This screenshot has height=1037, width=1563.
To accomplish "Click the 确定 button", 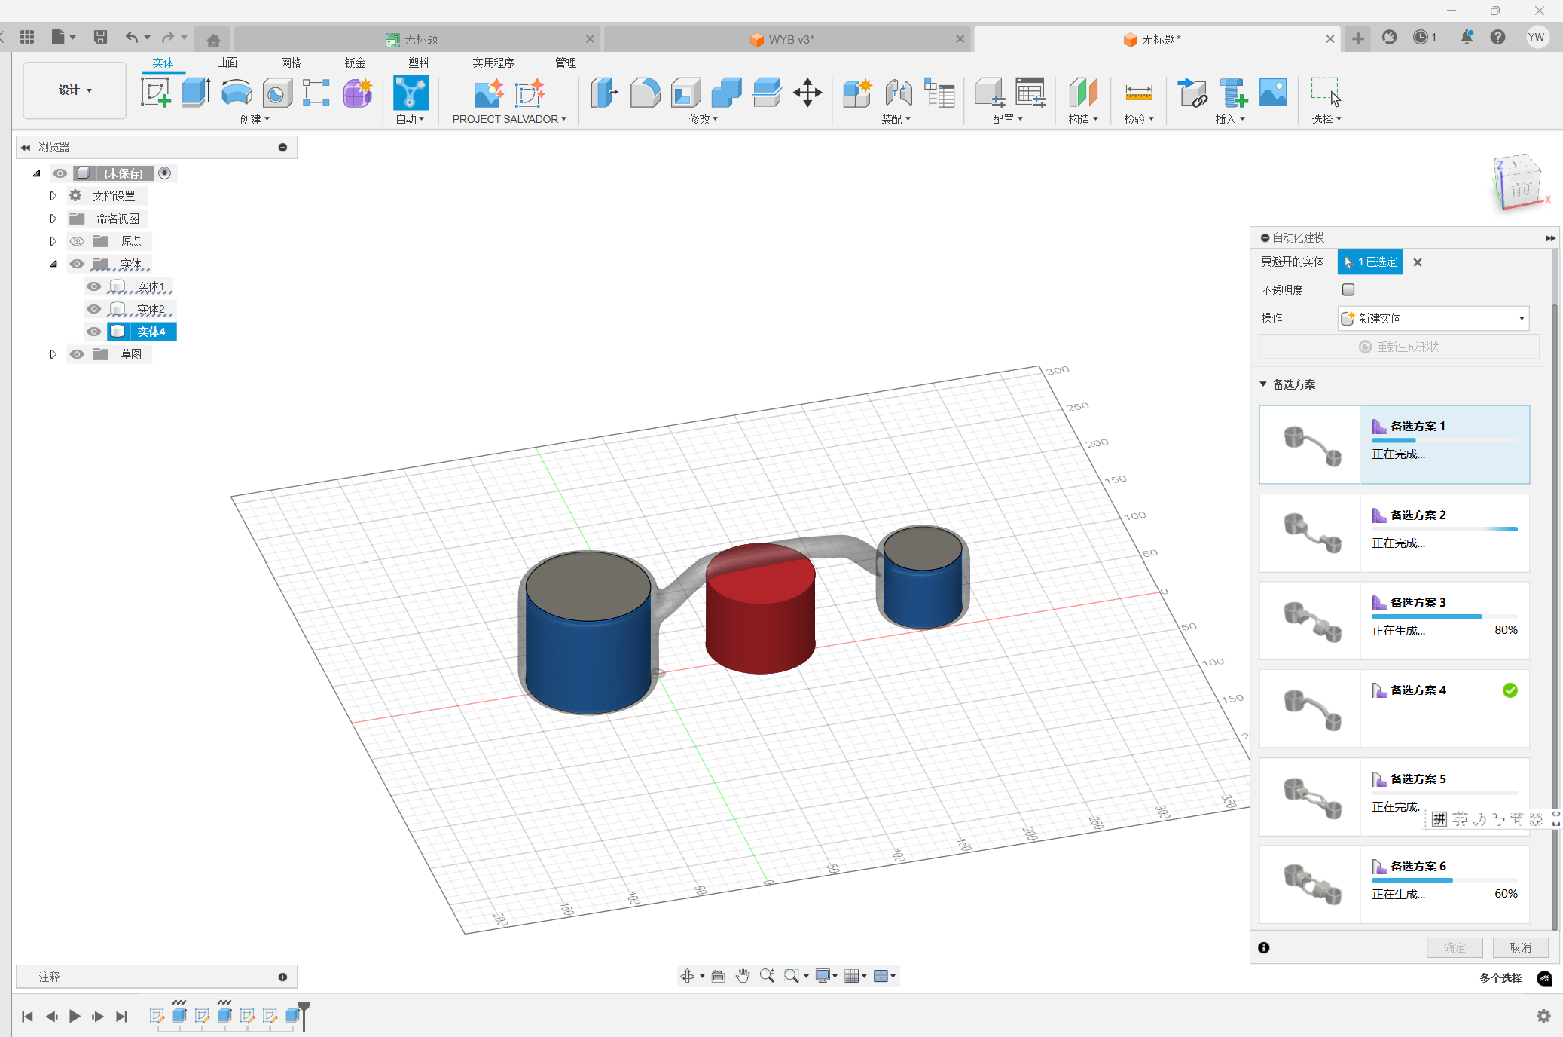I will 1455,947.
